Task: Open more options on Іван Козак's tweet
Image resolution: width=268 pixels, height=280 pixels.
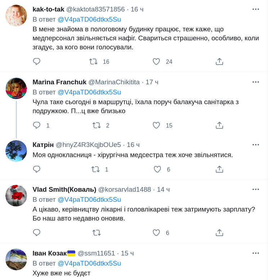Action: tap(256, 253)
